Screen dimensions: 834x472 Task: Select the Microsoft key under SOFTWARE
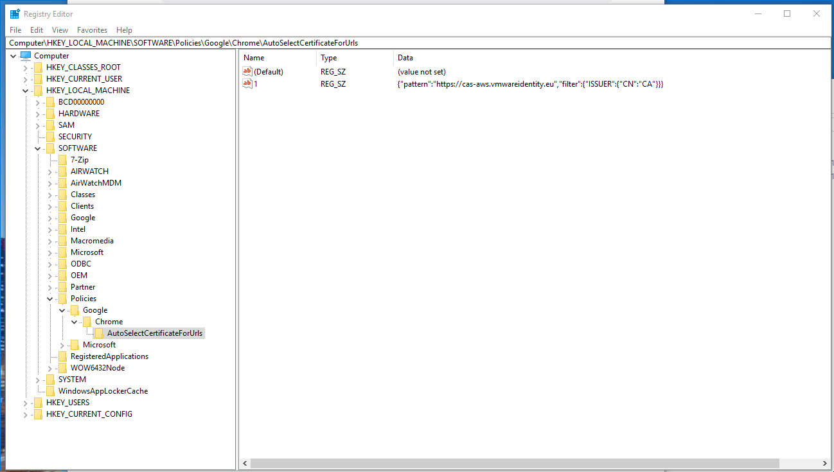pos(87,252)
